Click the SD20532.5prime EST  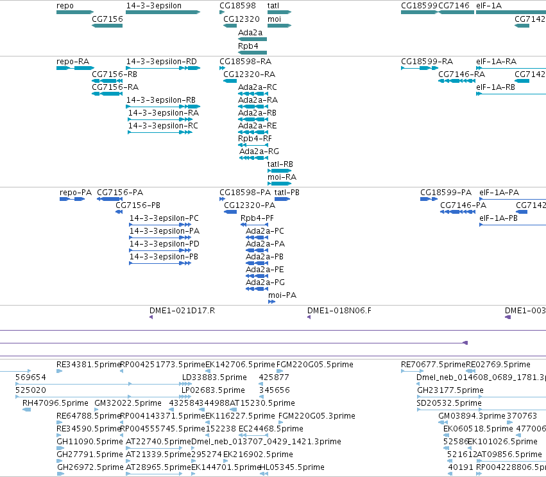coord(482,410)
